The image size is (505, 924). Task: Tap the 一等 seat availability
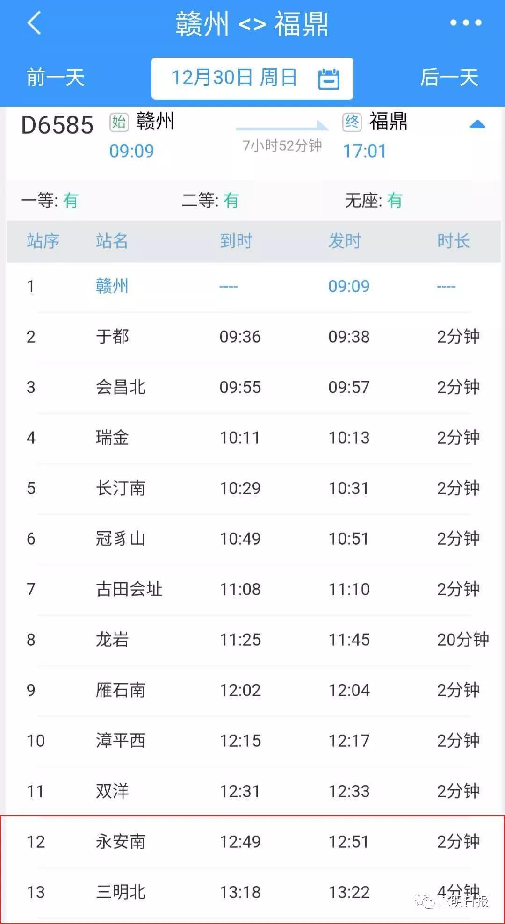pos(50,201)
